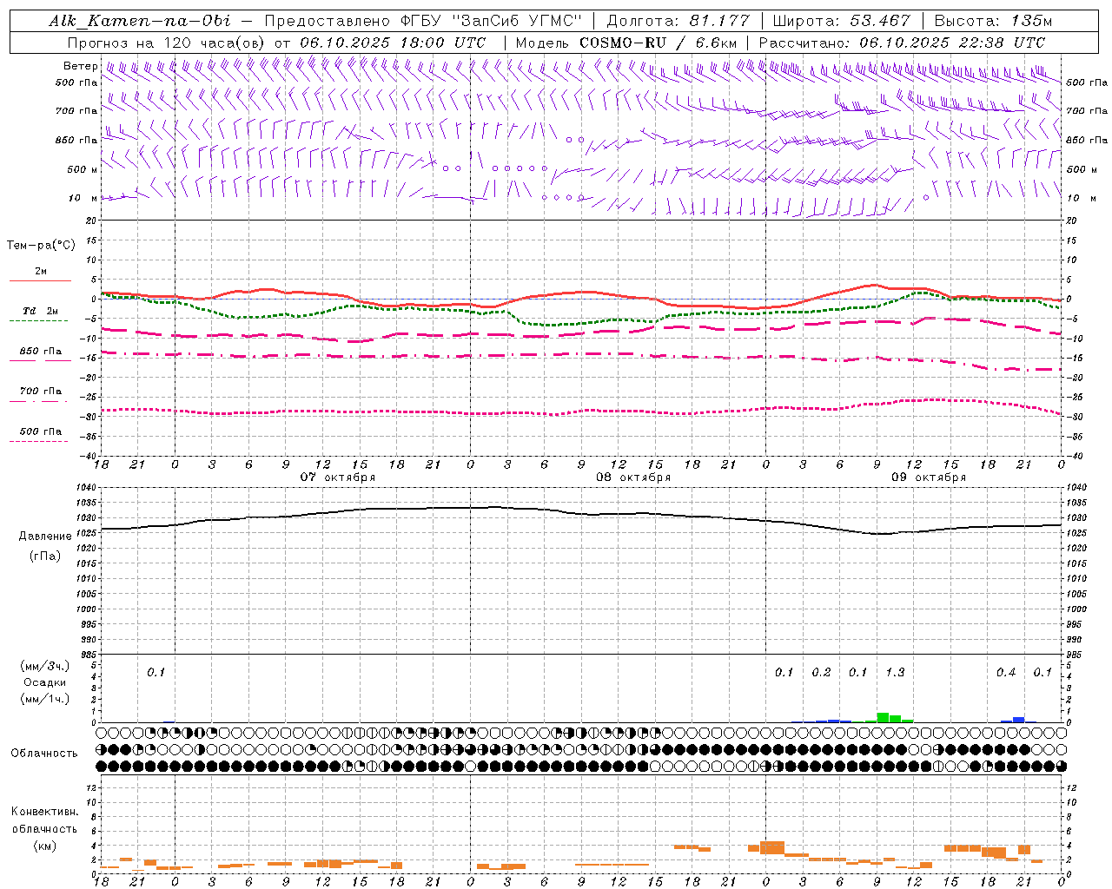Click the "(км)" unit label
Image resolution: width=1112 pixels, height=889 pixels.
pos(44,846)
